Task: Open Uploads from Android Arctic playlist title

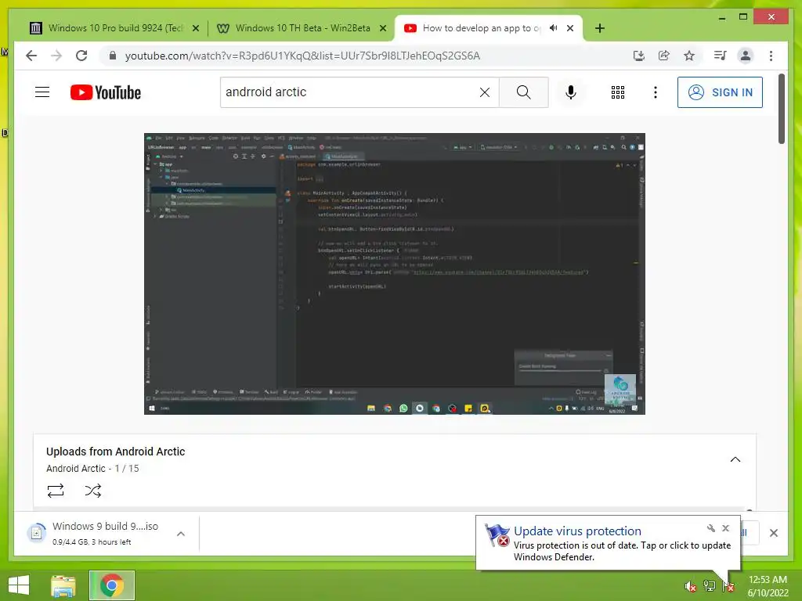Action: [x=116, y=452]
